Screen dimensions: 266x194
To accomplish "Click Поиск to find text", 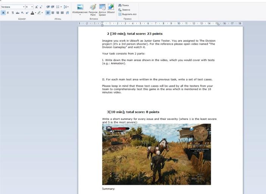I will tap(124, 5).
